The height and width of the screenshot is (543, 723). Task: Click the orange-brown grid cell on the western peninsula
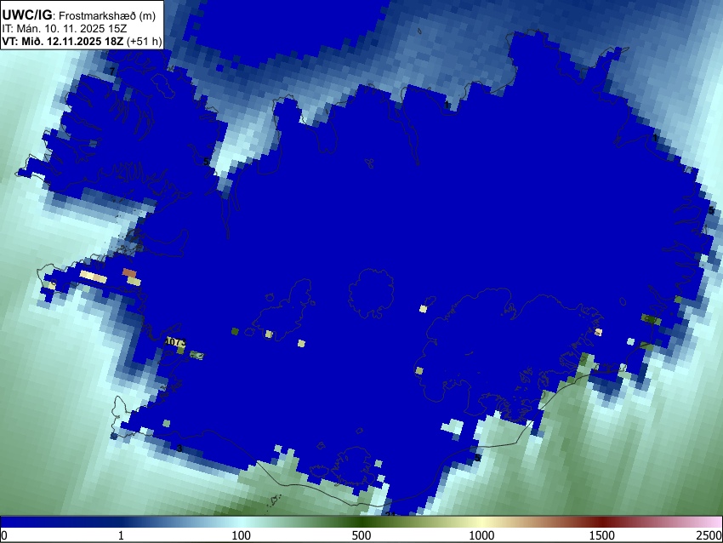pyautogui.click(x=129, y=272)
